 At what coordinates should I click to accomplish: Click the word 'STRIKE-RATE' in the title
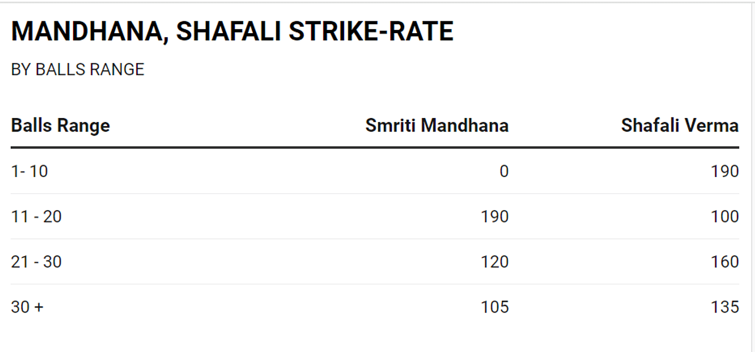(371, 32)
